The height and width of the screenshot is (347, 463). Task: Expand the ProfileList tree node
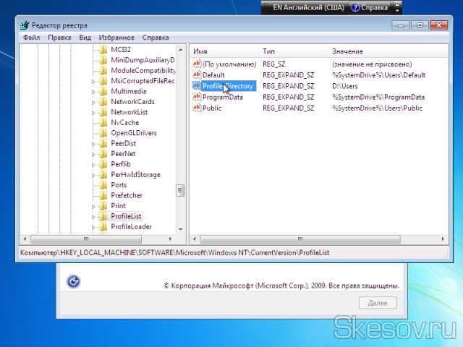[93, 216]
